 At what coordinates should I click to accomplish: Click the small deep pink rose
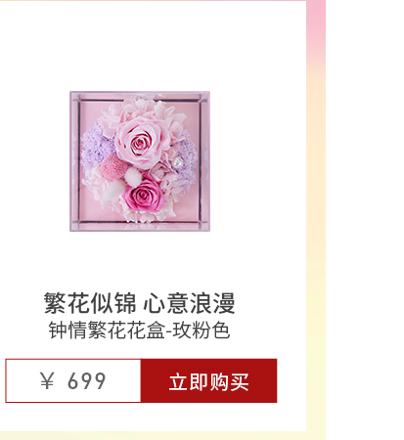(x=144, y=195)
